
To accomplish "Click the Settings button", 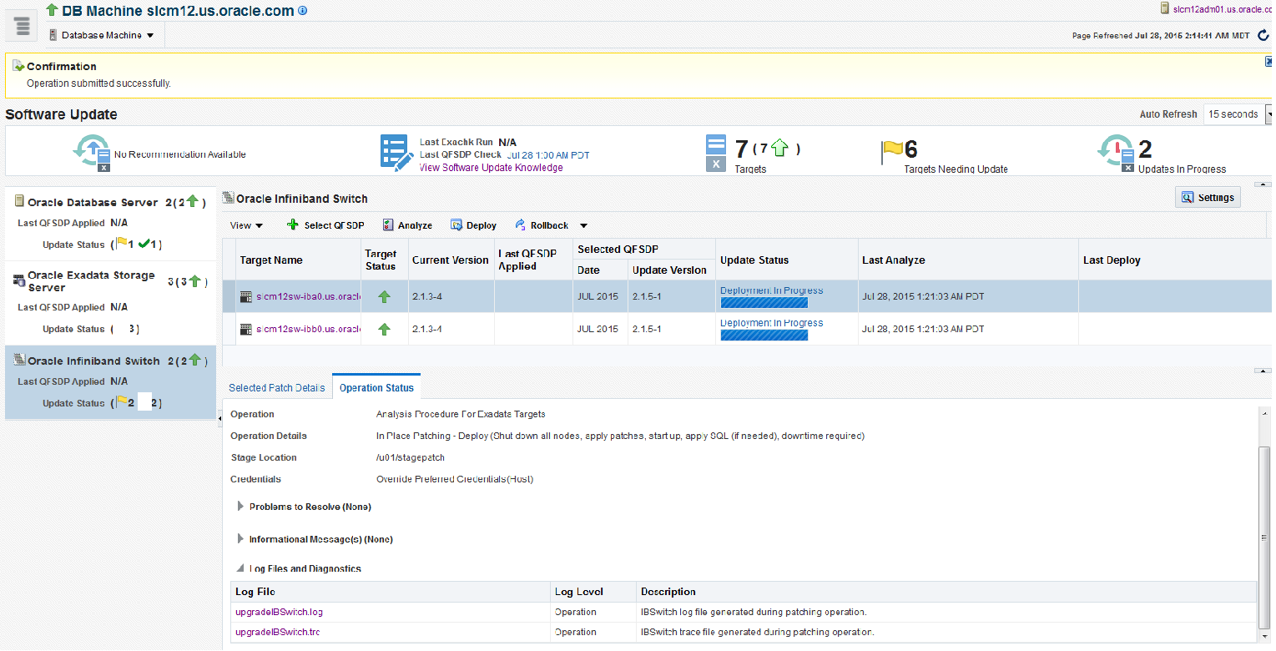I will click(x=1208, y=198).
